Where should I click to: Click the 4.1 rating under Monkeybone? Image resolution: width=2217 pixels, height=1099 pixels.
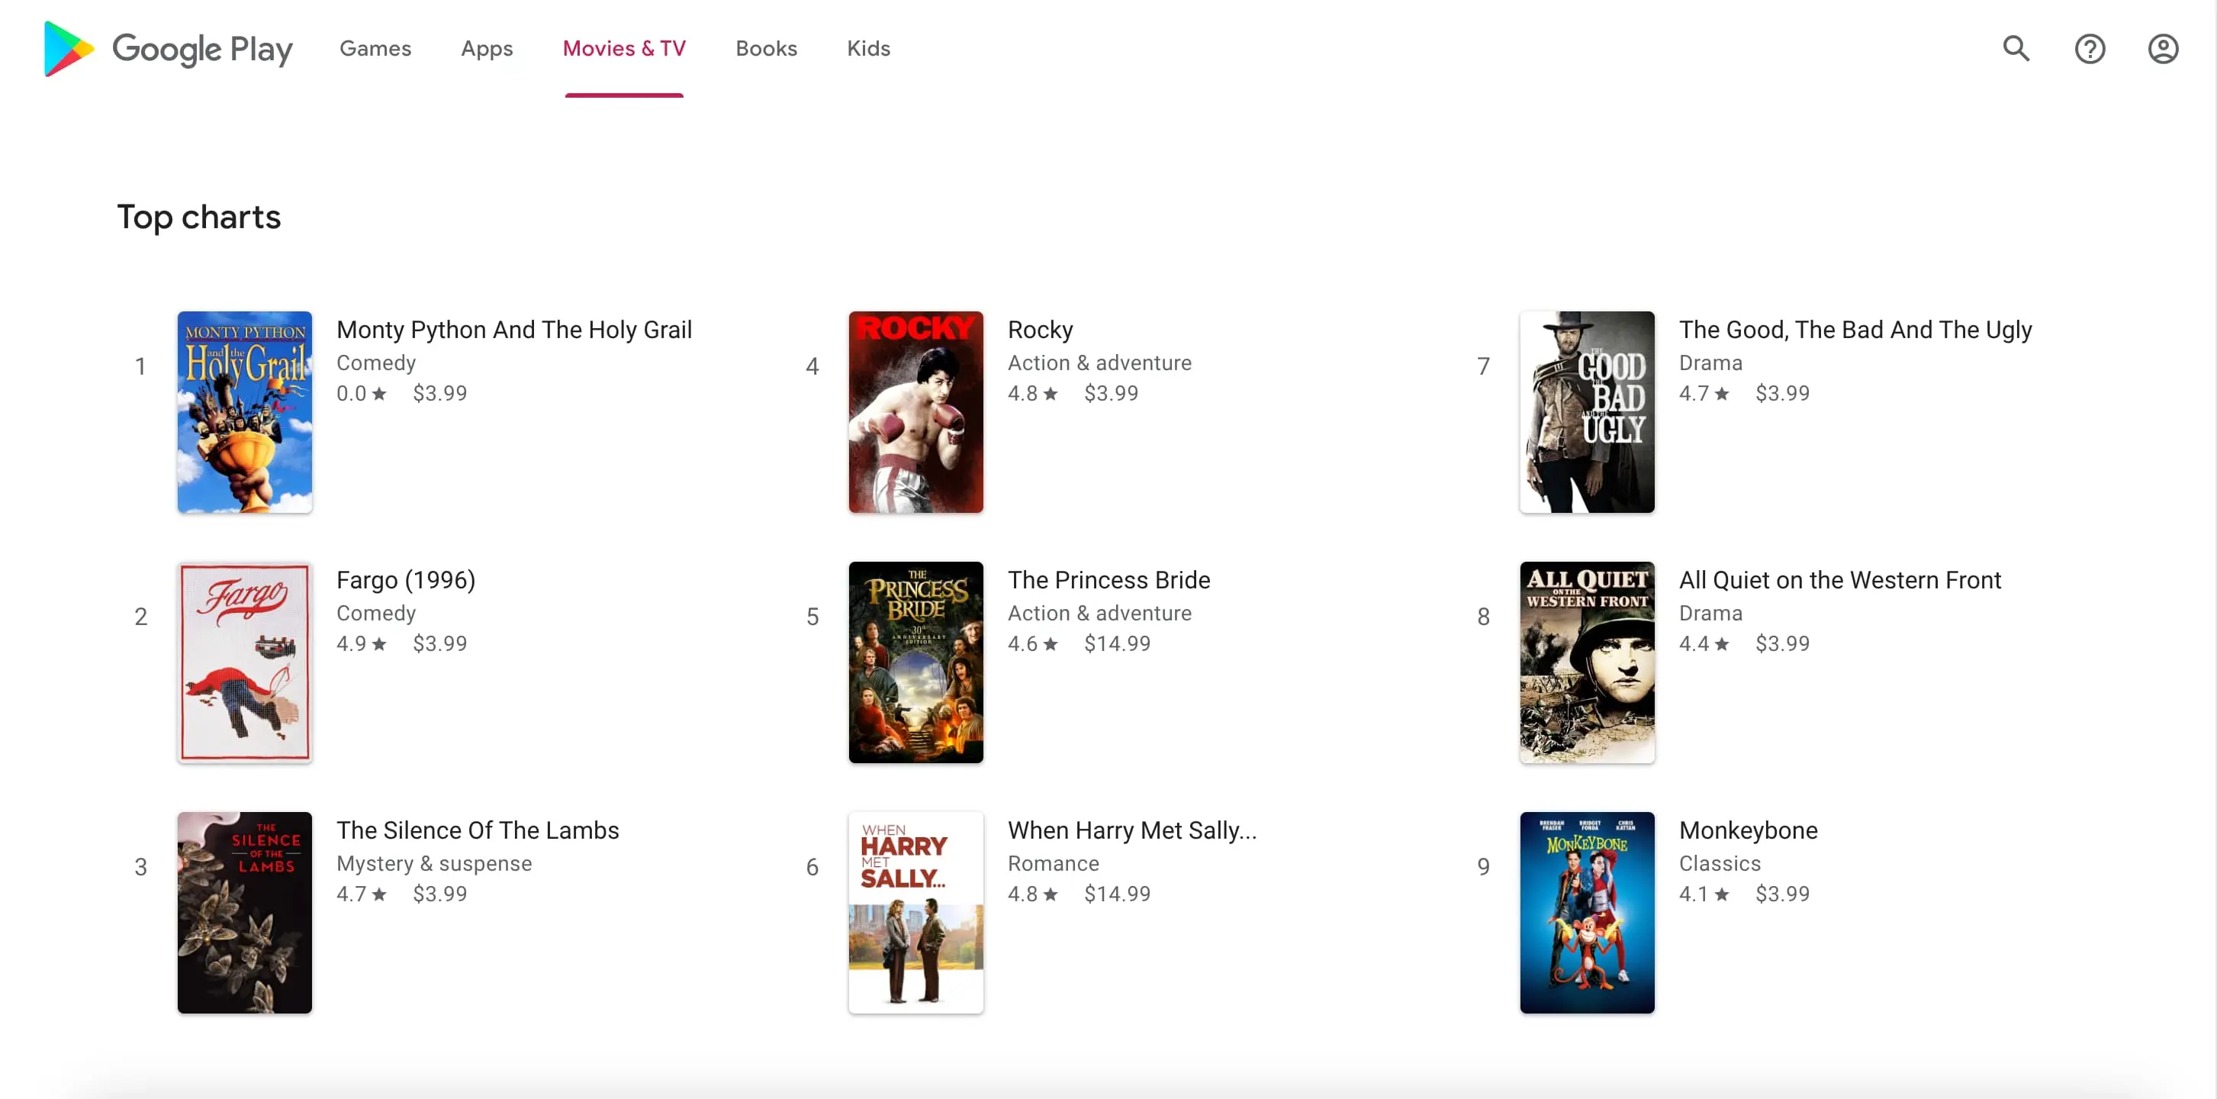pos(1704,894)
